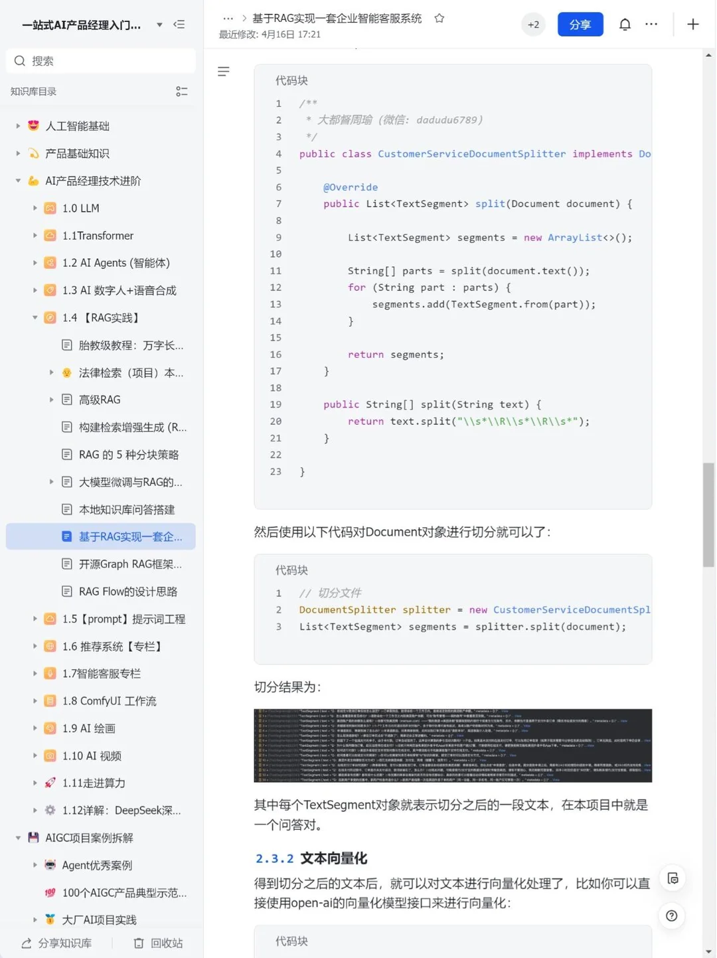Click breadcrumb ellipsis before title
The image size is (717, 958).
228,19
